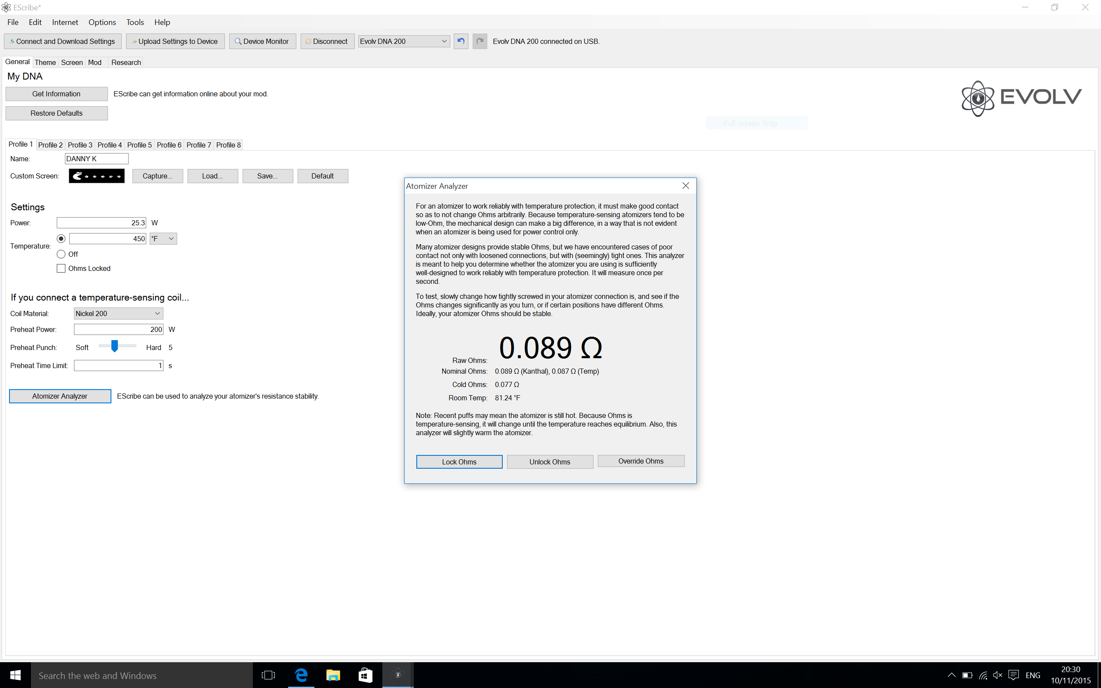Open Microsoft Edge from the taskbar

(x=301, y=675)
